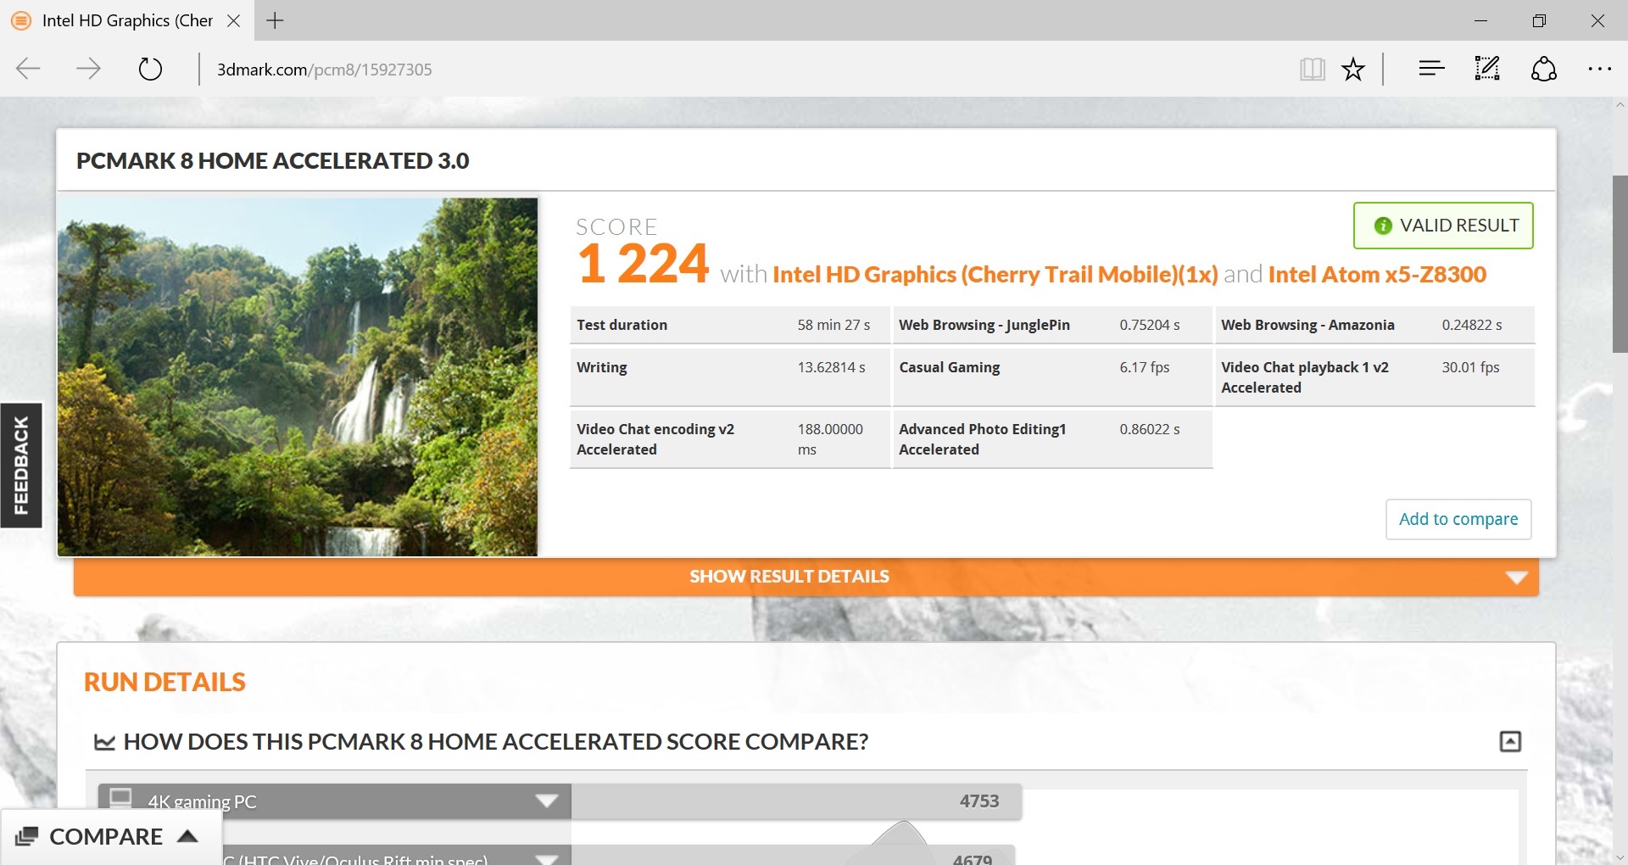The height and width of the screenshot is (865, 1628).
Task: Click Video Chat encoding v2 Accelerated label
Action: click(x=655, y=439)
